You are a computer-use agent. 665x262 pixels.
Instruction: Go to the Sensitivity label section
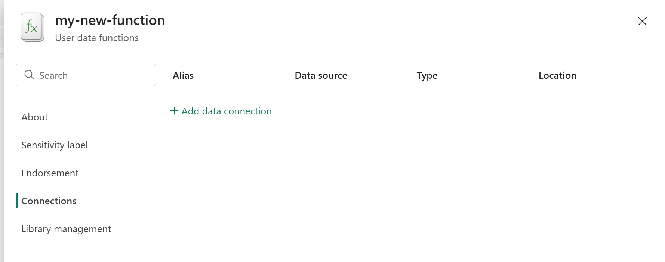pos(55,145)
